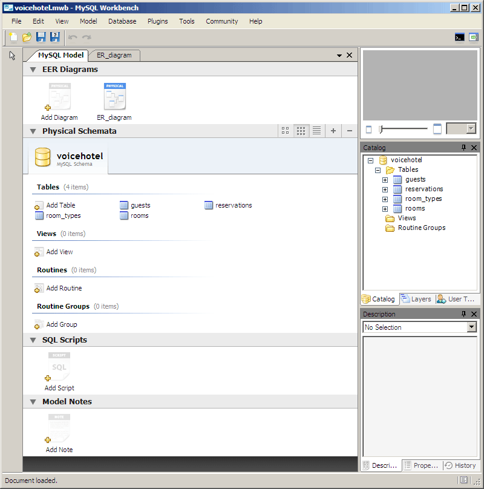Open the File menu

16,21
